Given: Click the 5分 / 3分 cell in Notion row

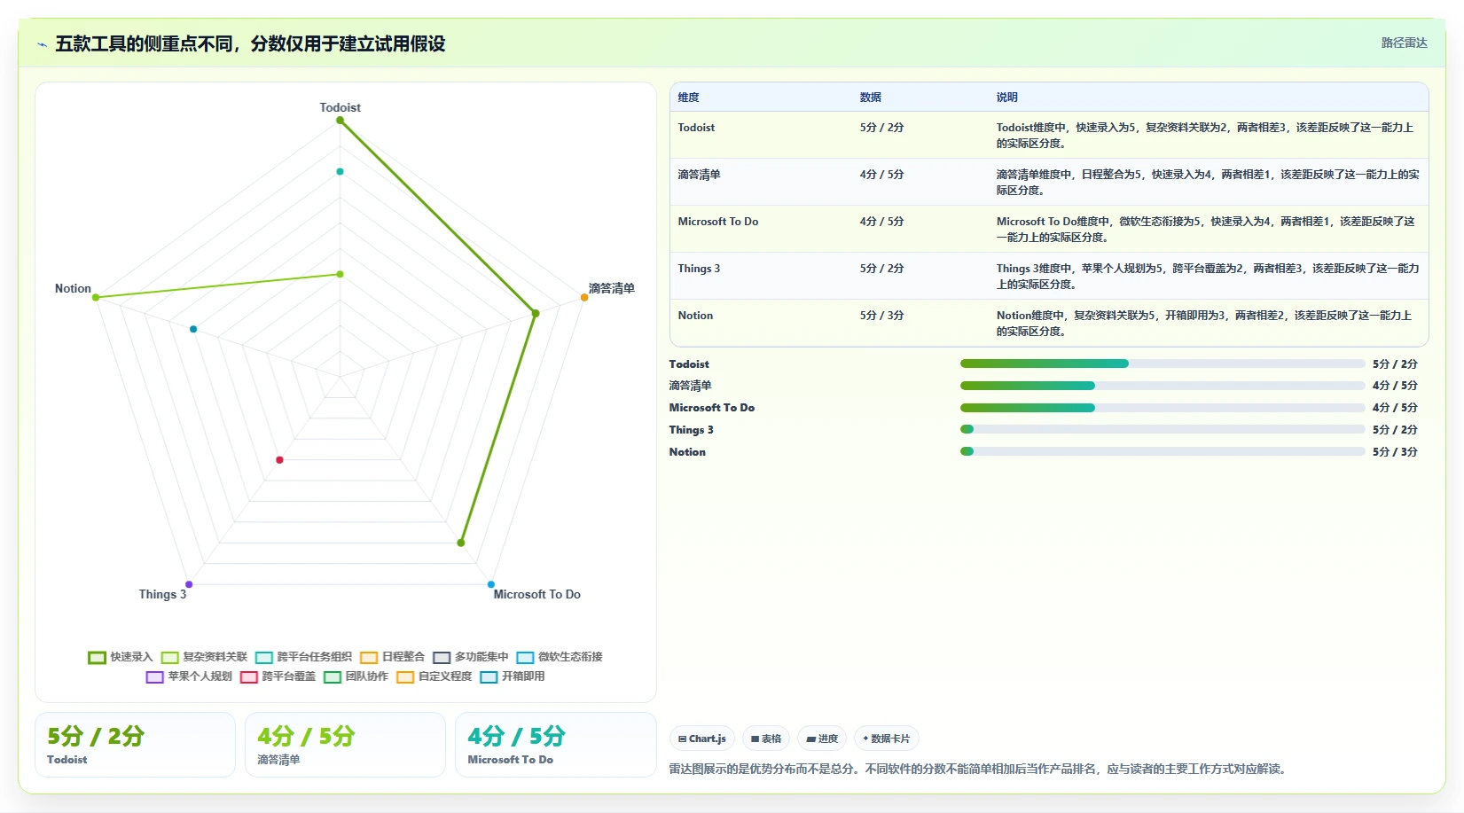Looking at the screenshot, I should tap(881, 316).
